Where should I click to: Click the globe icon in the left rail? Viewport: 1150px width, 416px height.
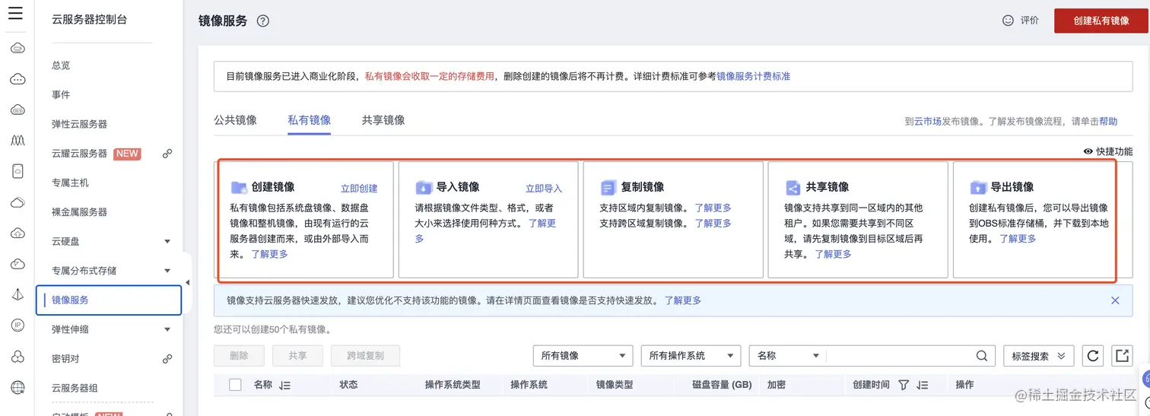(x=17, y=388)
